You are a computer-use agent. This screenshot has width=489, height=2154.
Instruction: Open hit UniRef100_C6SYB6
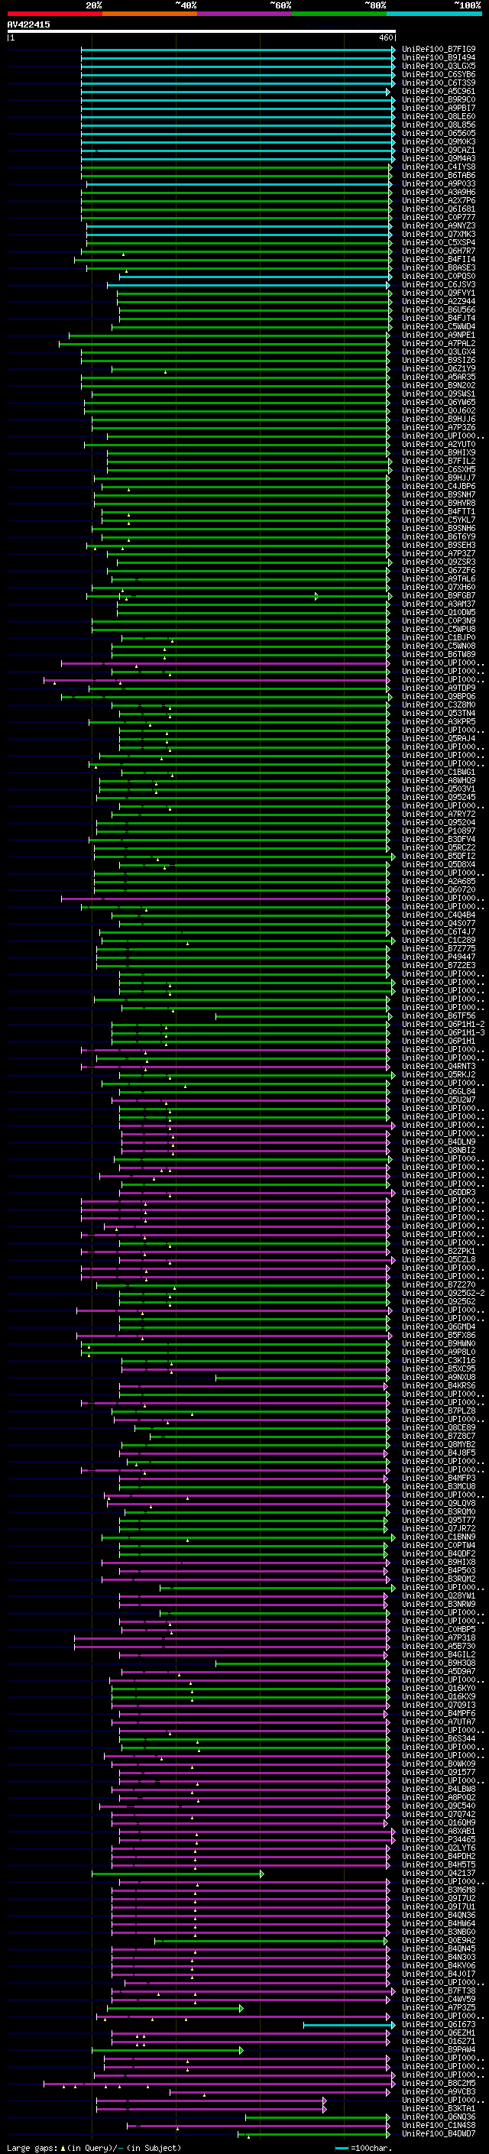pos(438,74)
